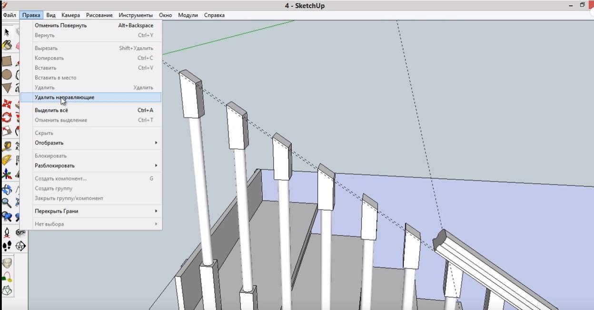The width and height of the screenshot is (594, 310).
Task: Choose the Circle drawing tool
Action: point(7,75)
